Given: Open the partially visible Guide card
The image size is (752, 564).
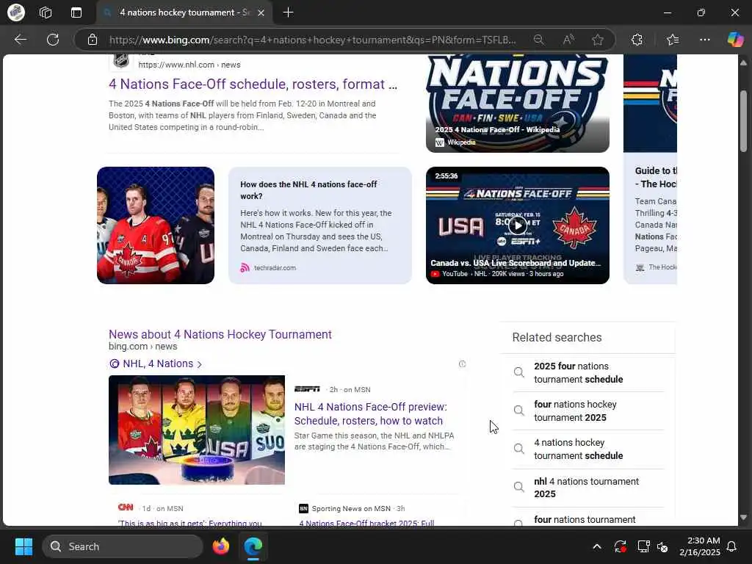Looking at the screenshot, I should pos(651,170).
